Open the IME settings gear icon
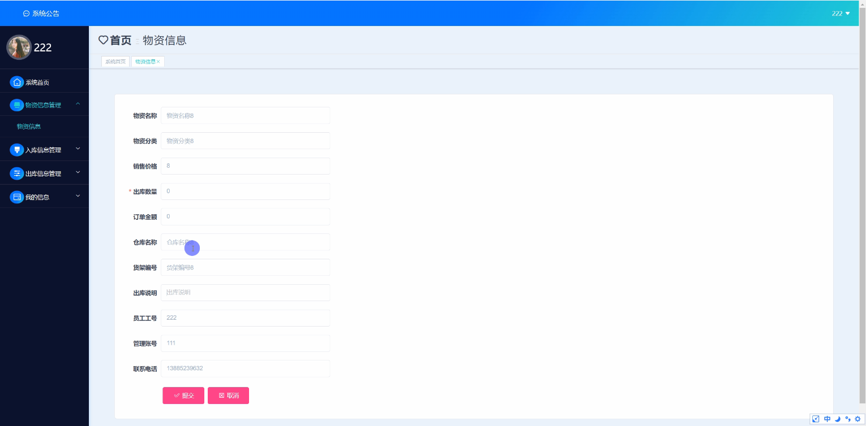This screenshot has height=426, width=866. coord(858,419)
